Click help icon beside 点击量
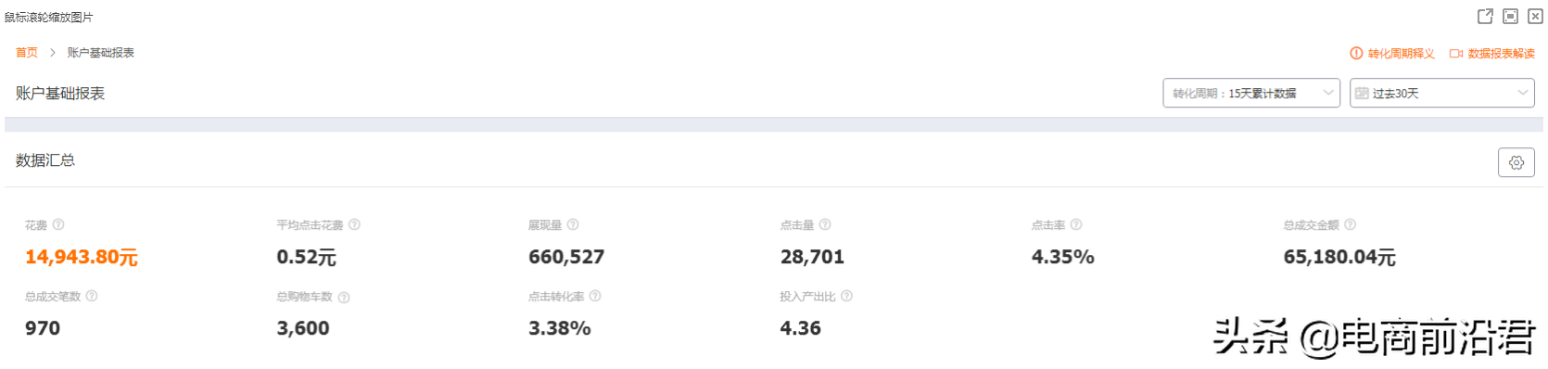The width and height of the screenshot is (1548, 369). (x=825, y=224)
